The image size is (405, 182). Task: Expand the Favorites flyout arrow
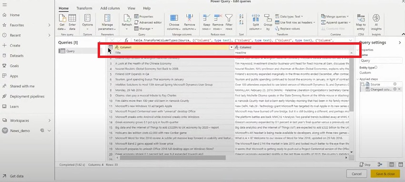[49, 25]
